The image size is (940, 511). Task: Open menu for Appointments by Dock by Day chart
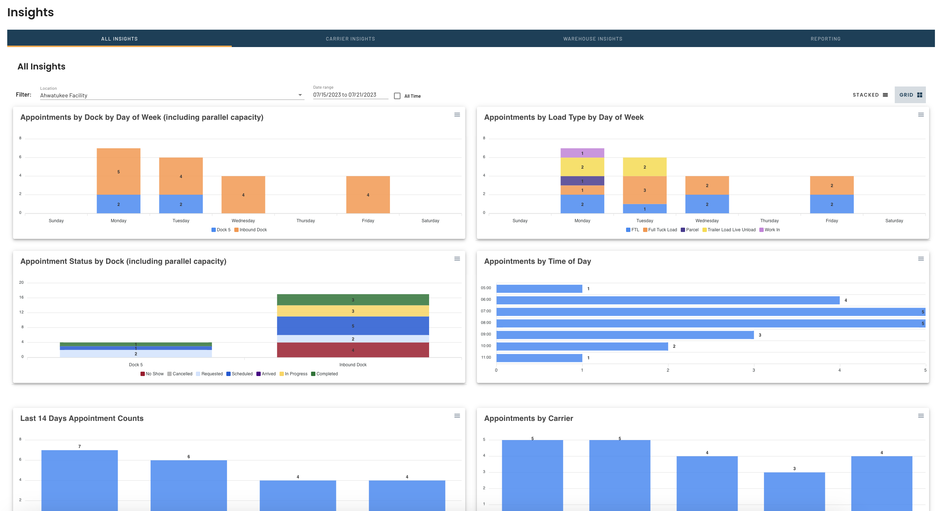[457, 114]
